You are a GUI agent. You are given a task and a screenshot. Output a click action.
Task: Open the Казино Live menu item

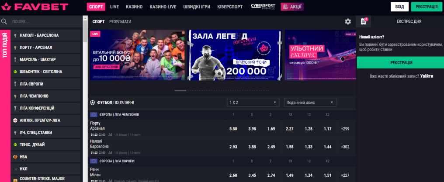[x=163, y=7]
